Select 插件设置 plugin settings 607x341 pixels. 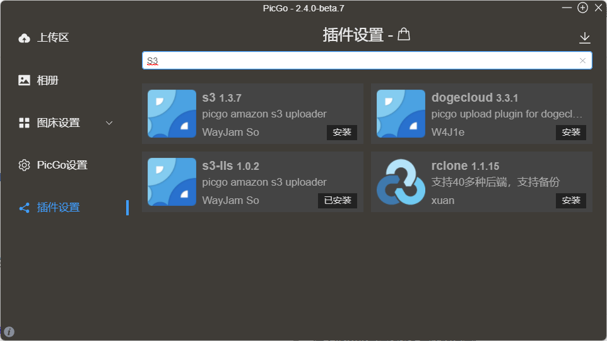point(58,207)
